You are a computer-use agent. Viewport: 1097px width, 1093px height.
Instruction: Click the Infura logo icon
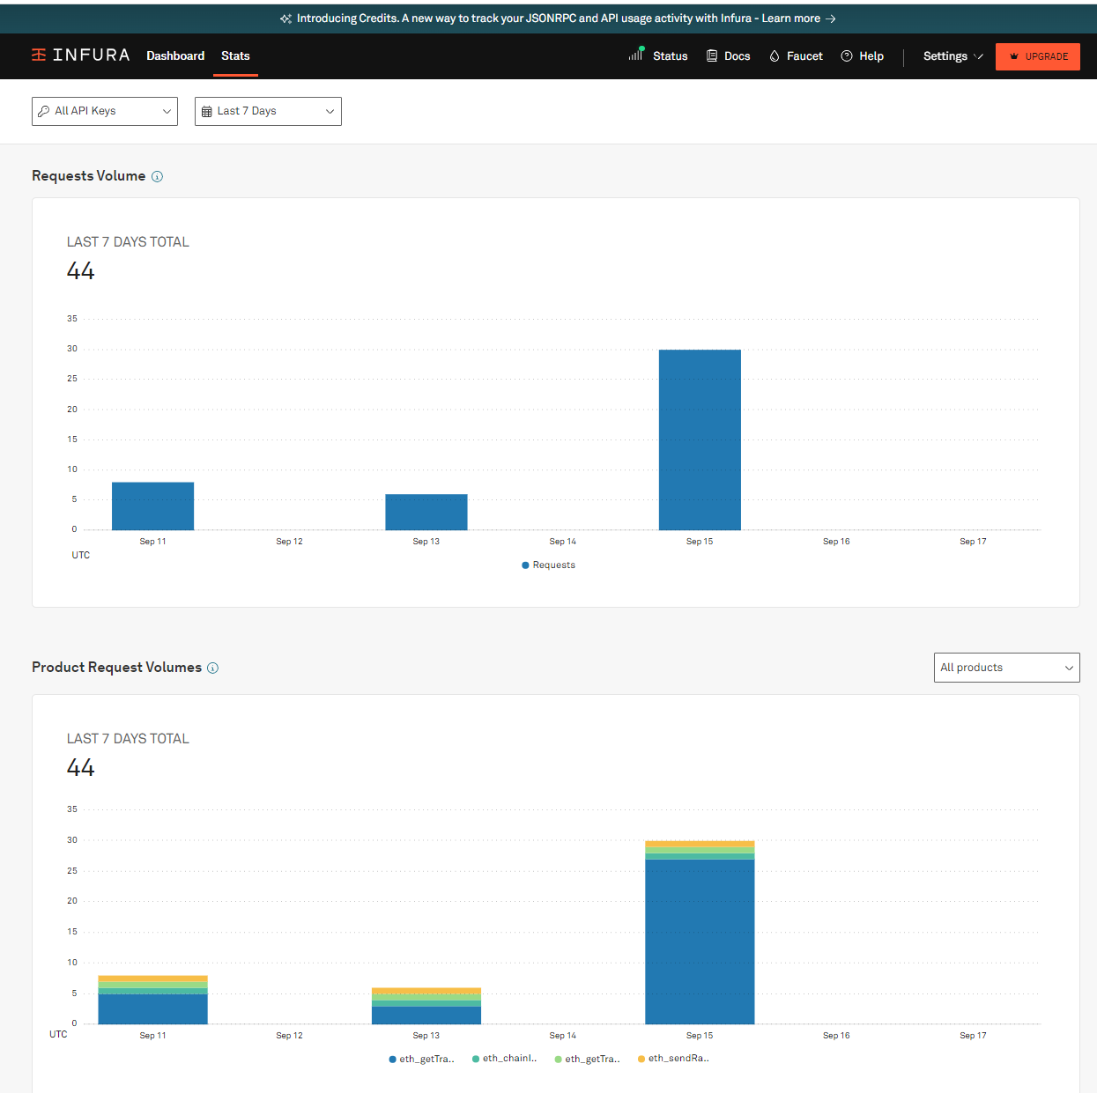39,55
